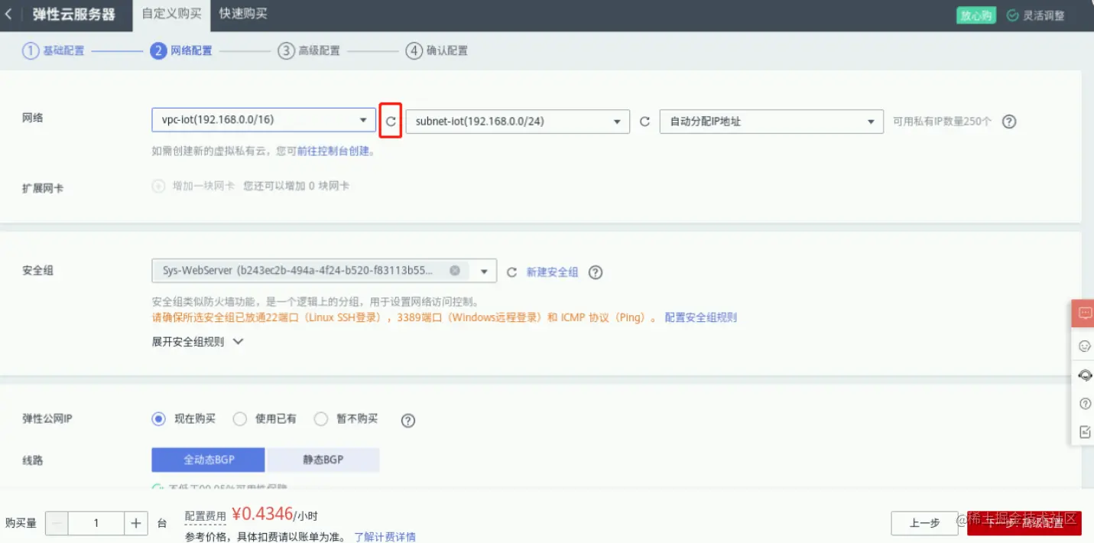This screenshot has width=1094, height=543.
Task: Open the red chat message side icon
Action: point(1085,313)
